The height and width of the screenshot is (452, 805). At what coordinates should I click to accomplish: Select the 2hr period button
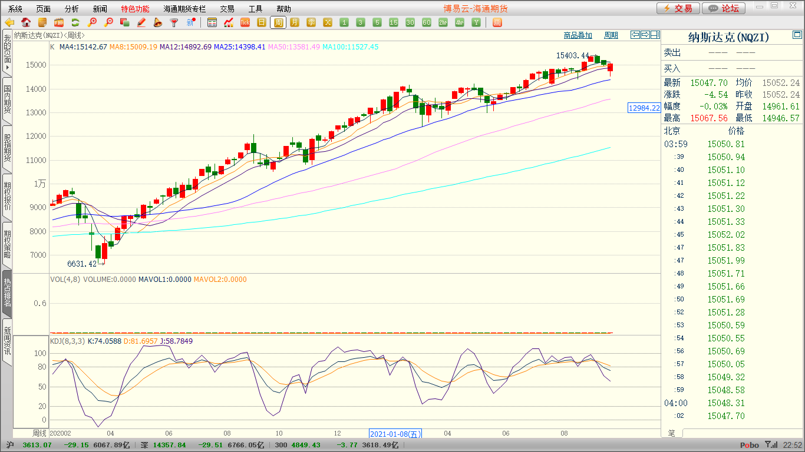click(443, 22)
